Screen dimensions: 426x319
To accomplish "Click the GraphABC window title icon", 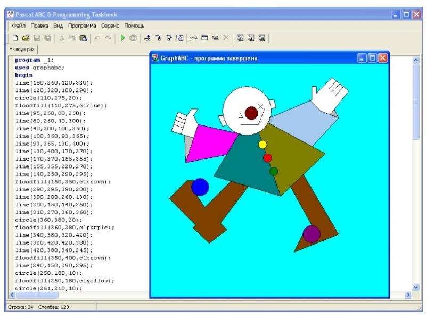I will [x=155, y=58].
